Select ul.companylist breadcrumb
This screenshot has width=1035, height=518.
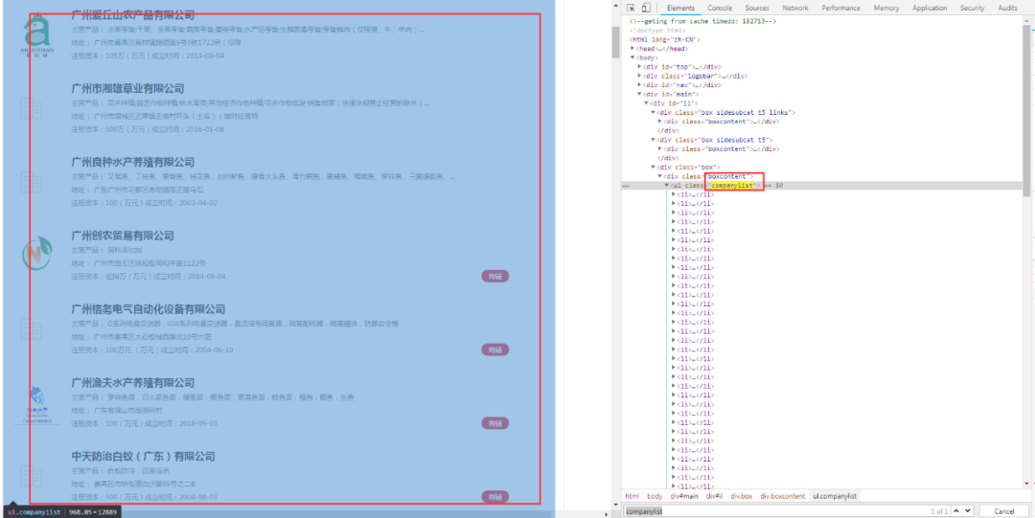pyautogui.click(x=835, y=496)
